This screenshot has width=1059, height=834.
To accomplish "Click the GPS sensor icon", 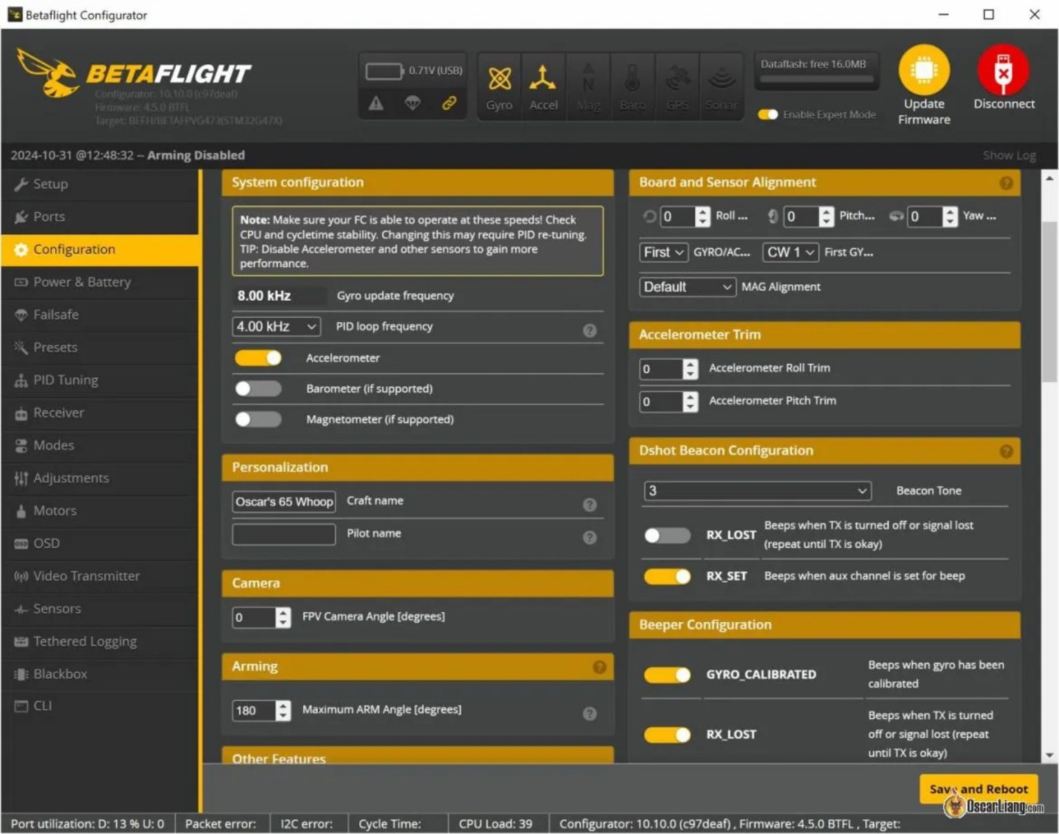I will tap(677, 79).
